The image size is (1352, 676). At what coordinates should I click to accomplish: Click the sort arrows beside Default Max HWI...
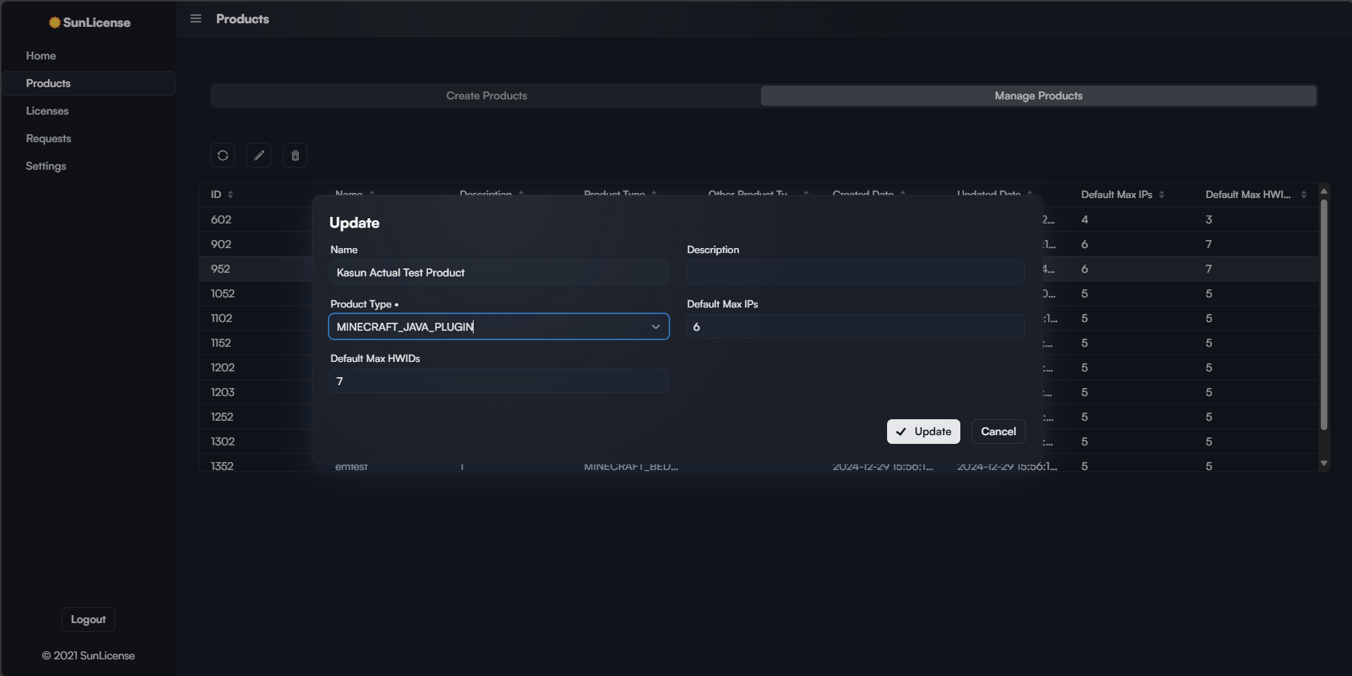(1303, 194)
